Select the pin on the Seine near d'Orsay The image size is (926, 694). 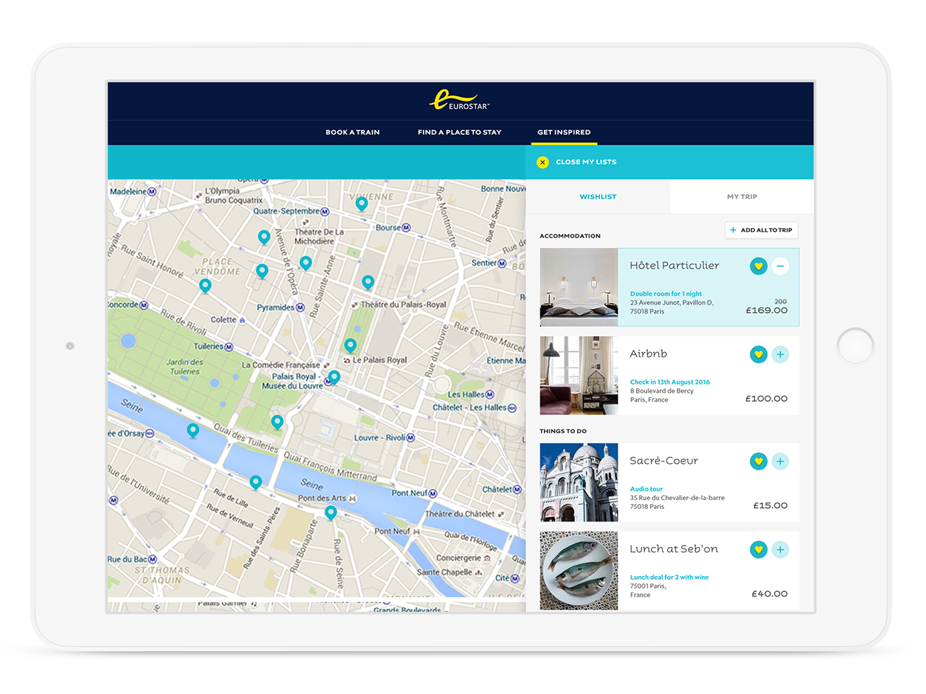(x=193, y=432)
